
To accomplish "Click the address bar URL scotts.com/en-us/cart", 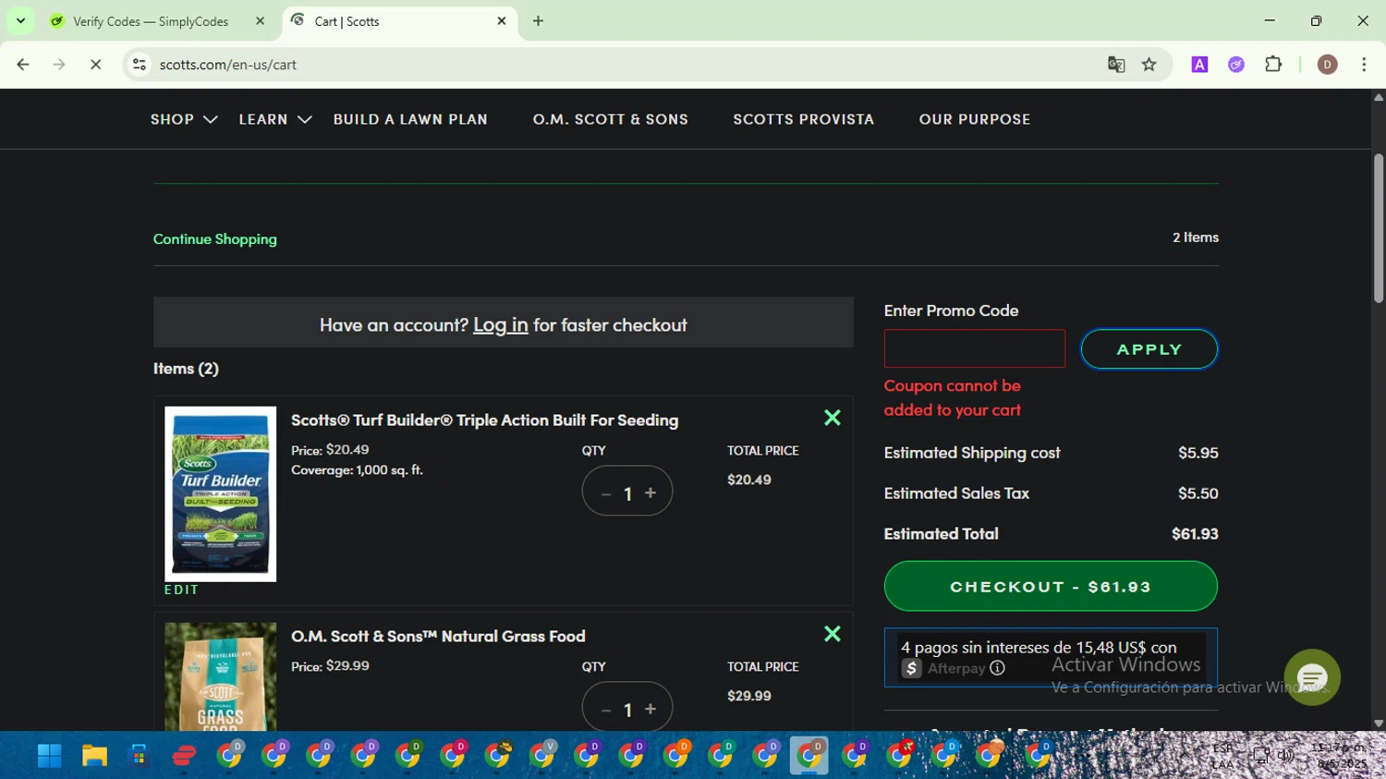I will 228,65.
